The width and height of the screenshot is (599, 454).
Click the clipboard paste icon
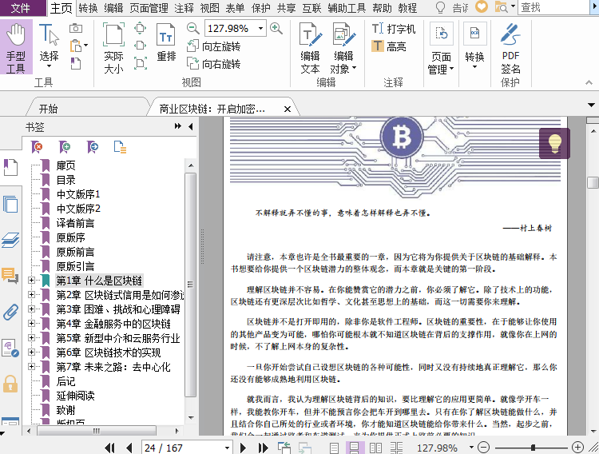coord(77,46)
